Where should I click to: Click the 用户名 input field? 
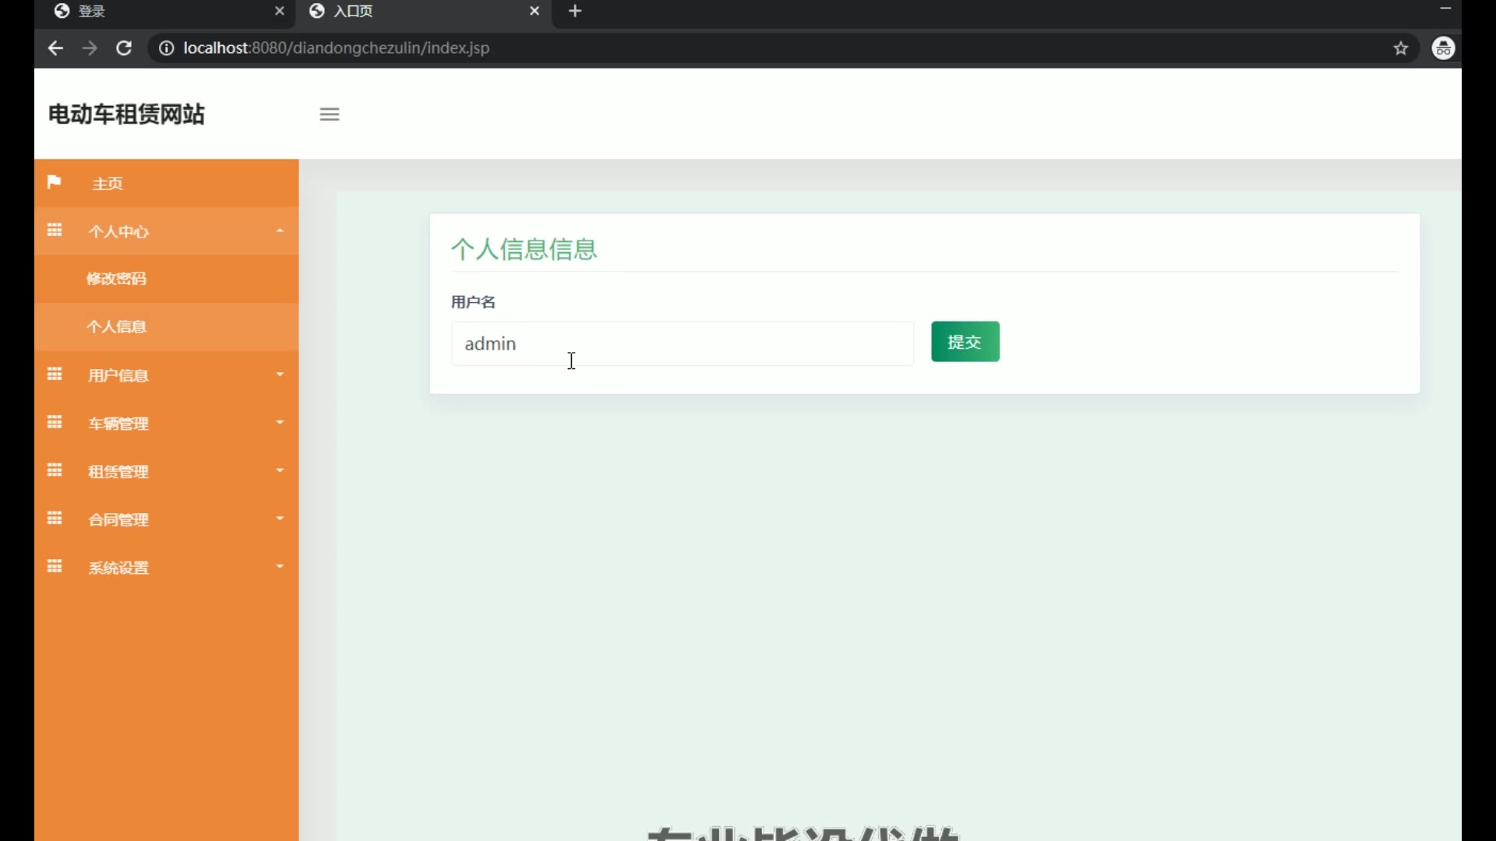click(682, 343)
